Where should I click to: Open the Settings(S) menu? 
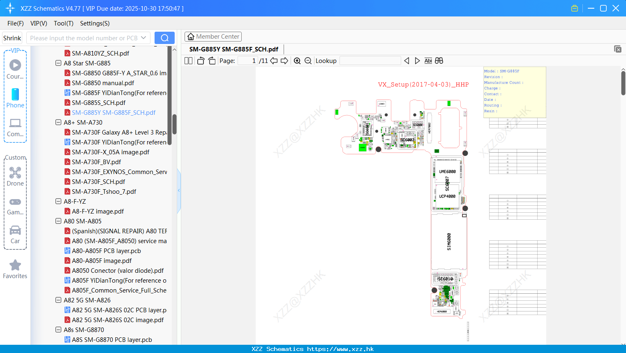pos(95,23)
